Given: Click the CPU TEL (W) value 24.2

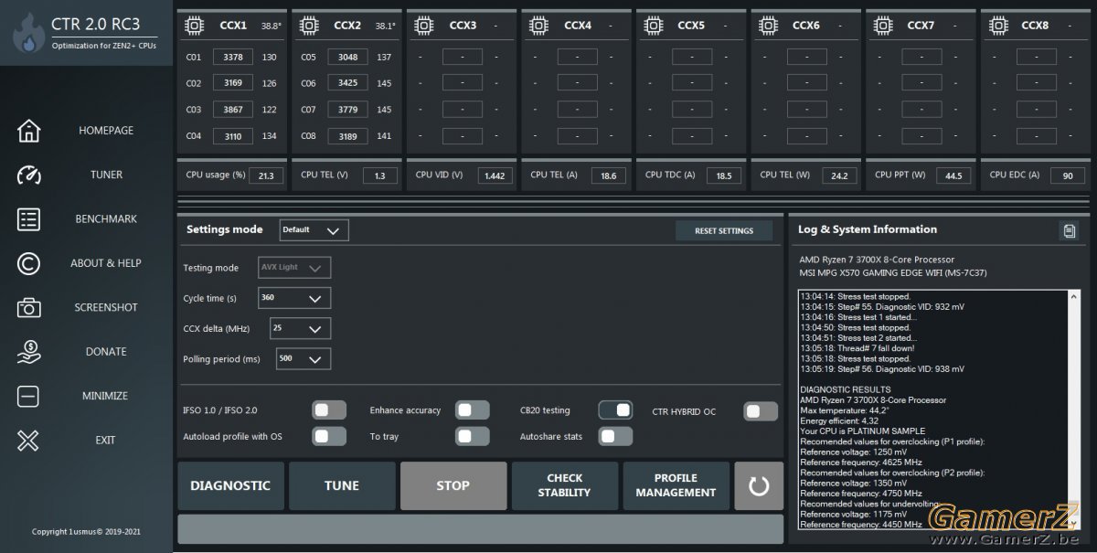Looking at the screenshot, I should pyautogui.click(x=839, y=175).
